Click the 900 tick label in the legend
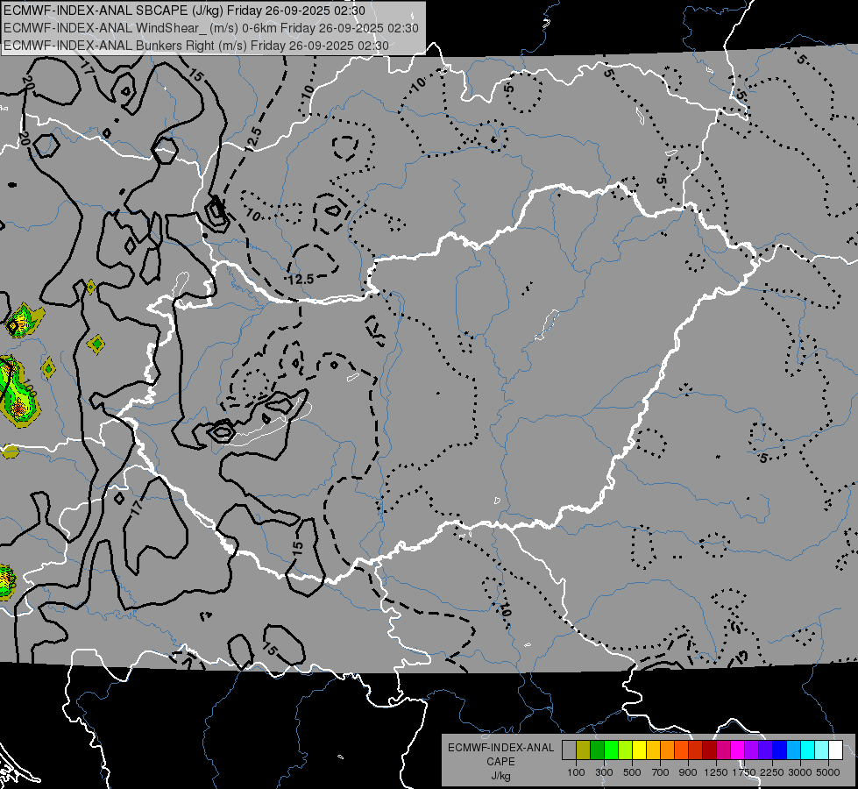The width and height of the screenshot is (858, 789). 688,772
